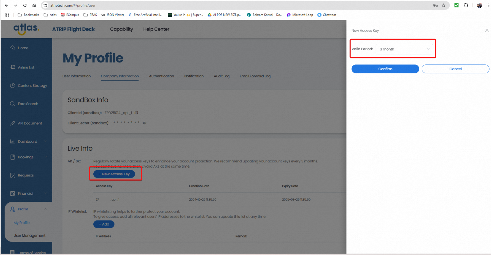Viewport: 491px width, 255px height.
Task: Expand the Bookings sidebar menu
Action: point(45,157)
